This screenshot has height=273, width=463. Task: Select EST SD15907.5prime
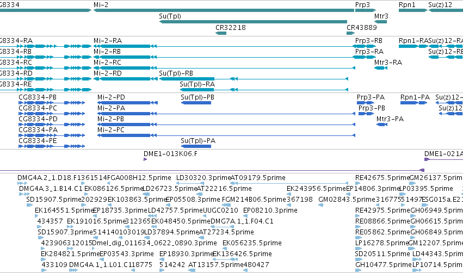coord(29,205)
